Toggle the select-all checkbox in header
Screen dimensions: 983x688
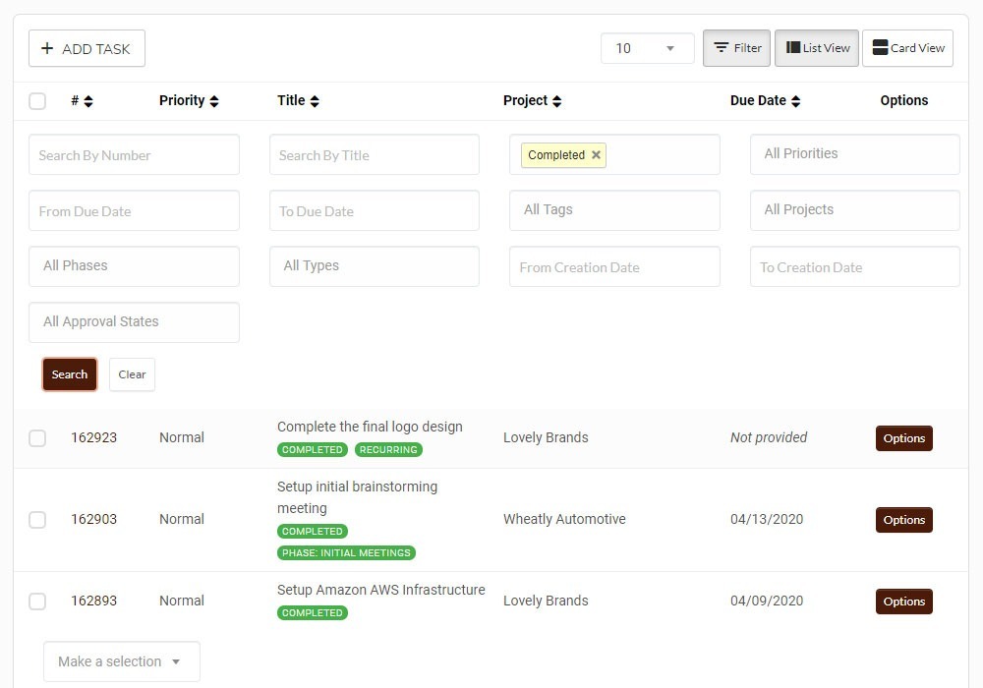[x=37, y=101]
